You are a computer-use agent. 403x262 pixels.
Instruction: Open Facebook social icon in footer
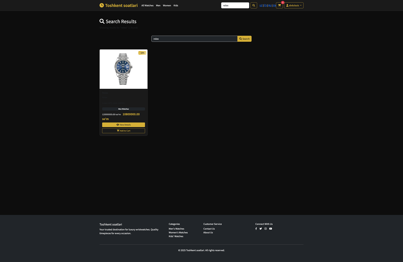(256, 229)
